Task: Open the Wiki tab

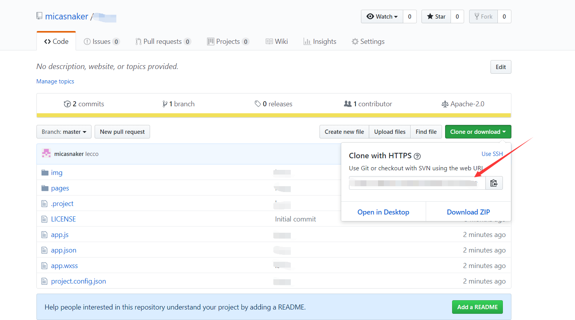Action: click(277, 42)
